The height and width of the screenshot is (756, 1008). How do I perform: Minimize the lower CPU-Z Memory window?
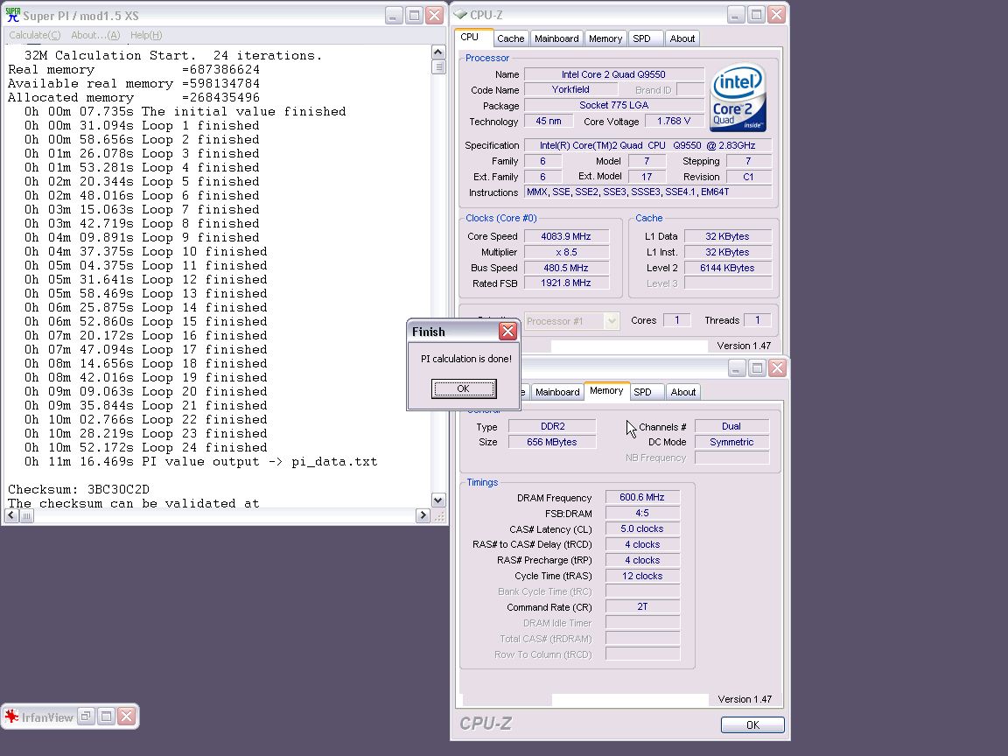737,367
